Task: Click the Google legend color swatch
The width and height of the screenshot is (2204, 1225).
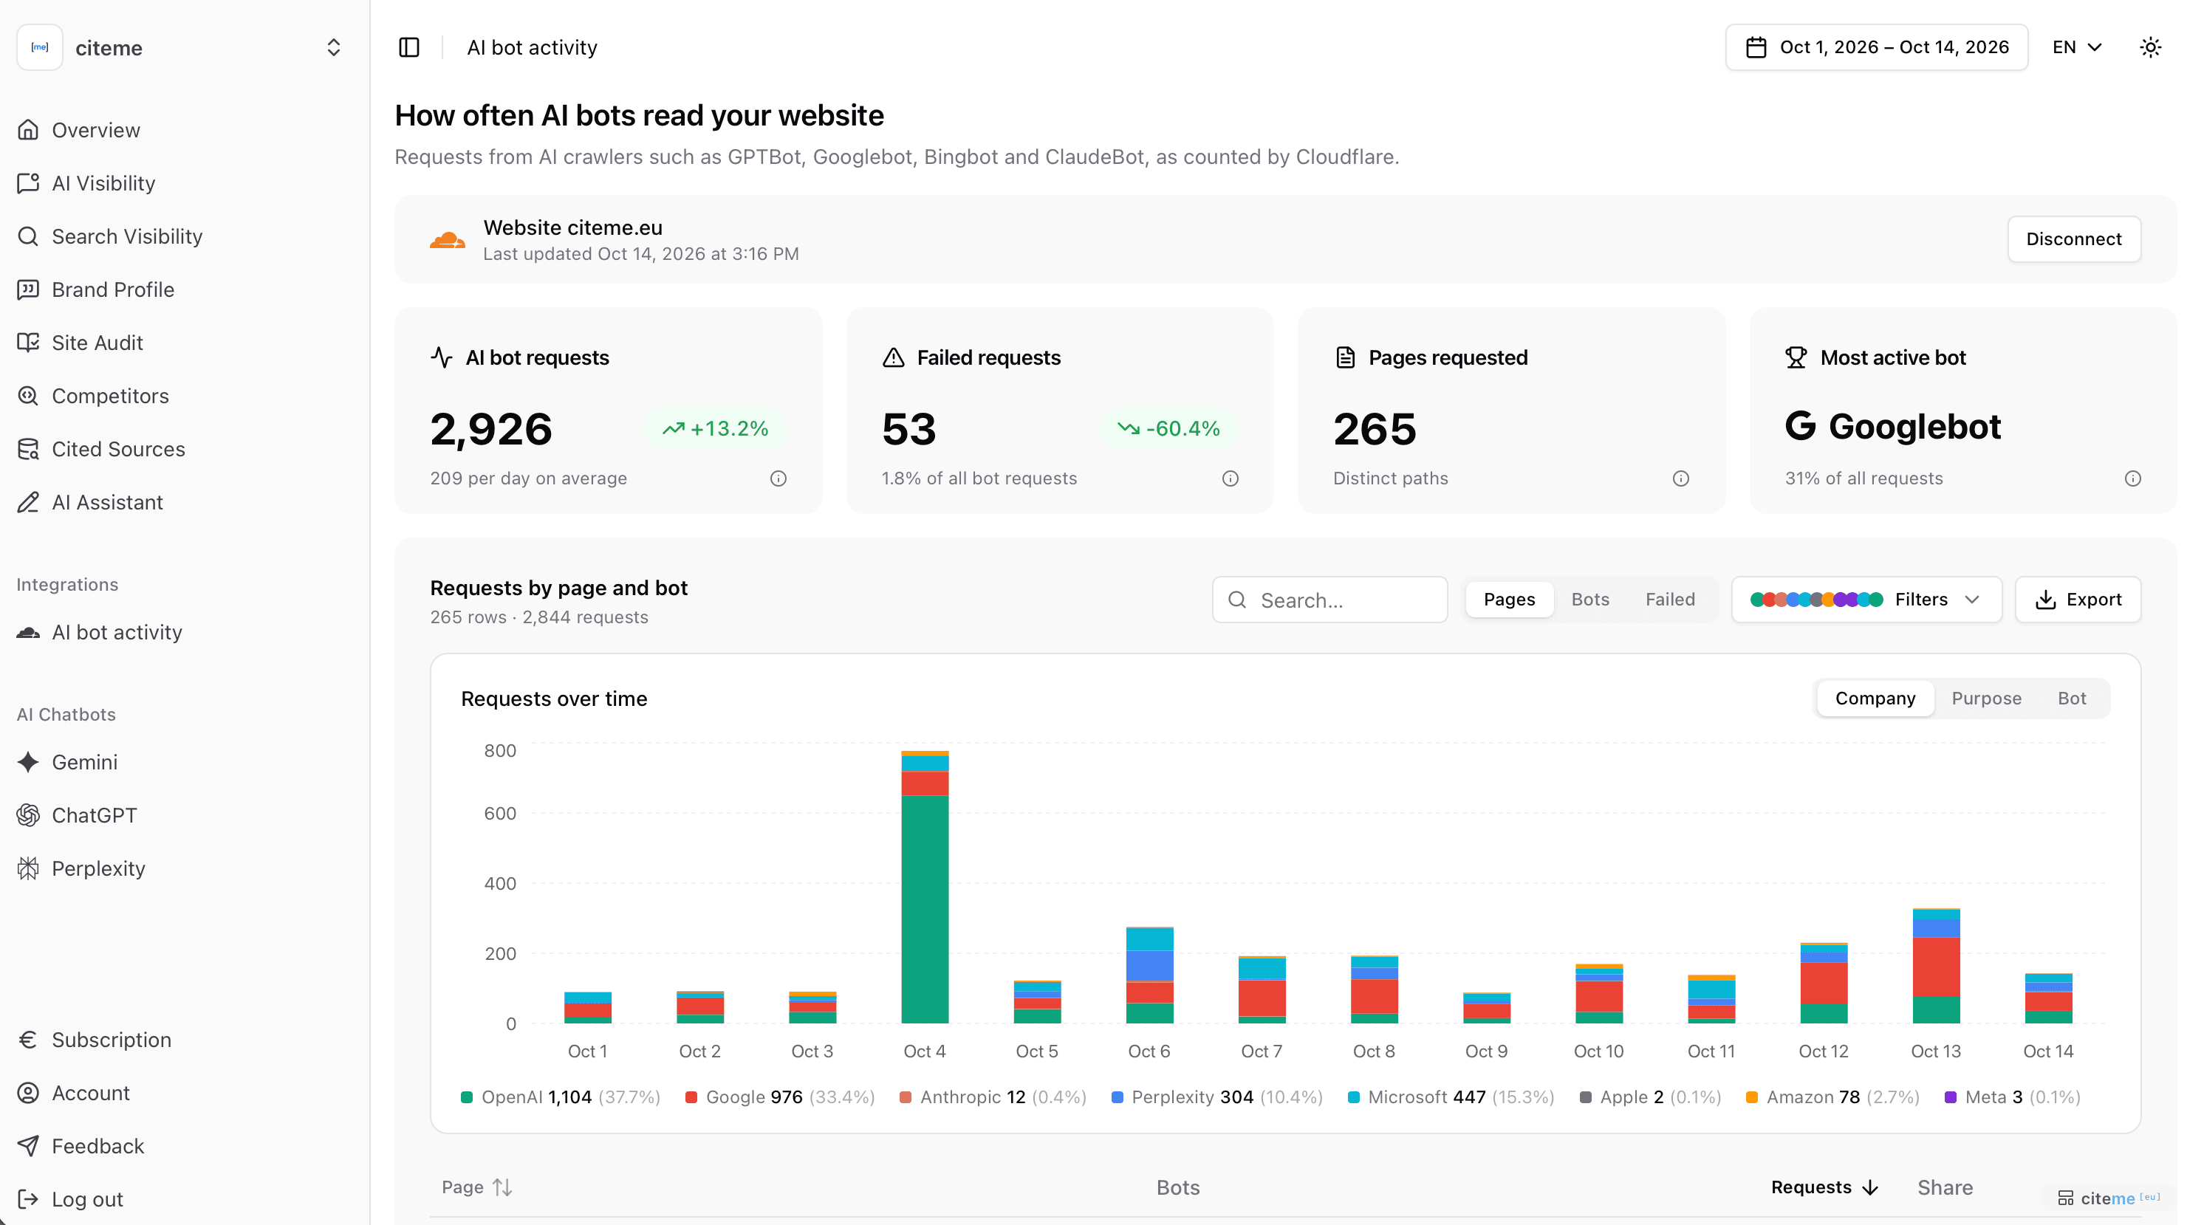Action: (691, 1097)
